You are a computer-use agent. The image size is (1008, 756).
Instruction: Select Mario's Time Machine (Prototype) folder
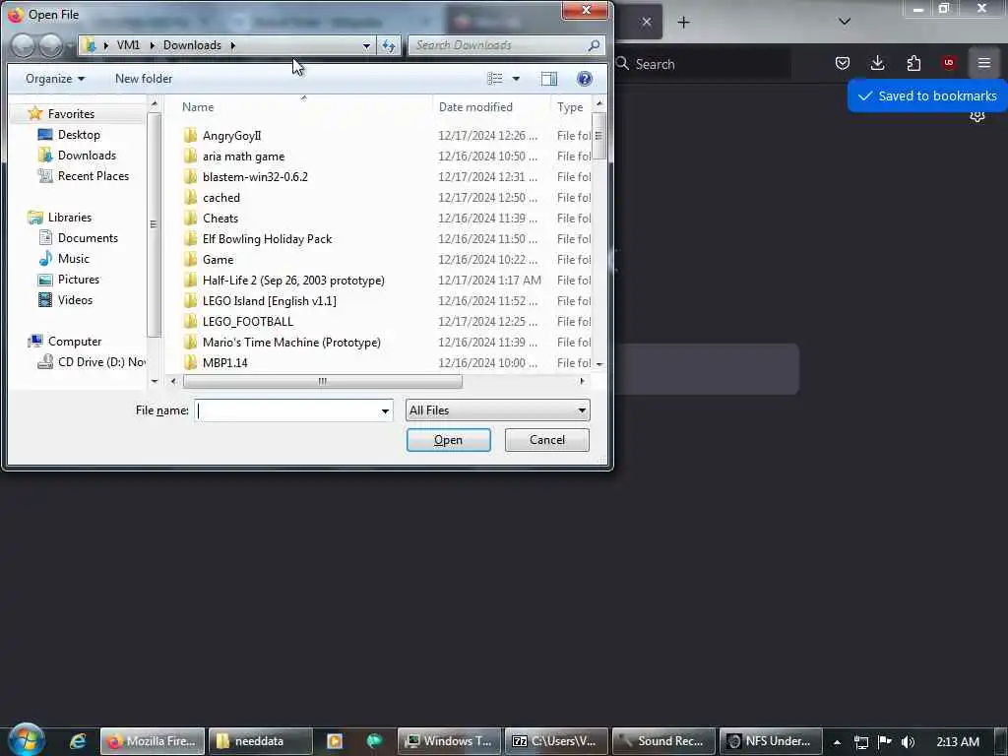tap(291, 342)
